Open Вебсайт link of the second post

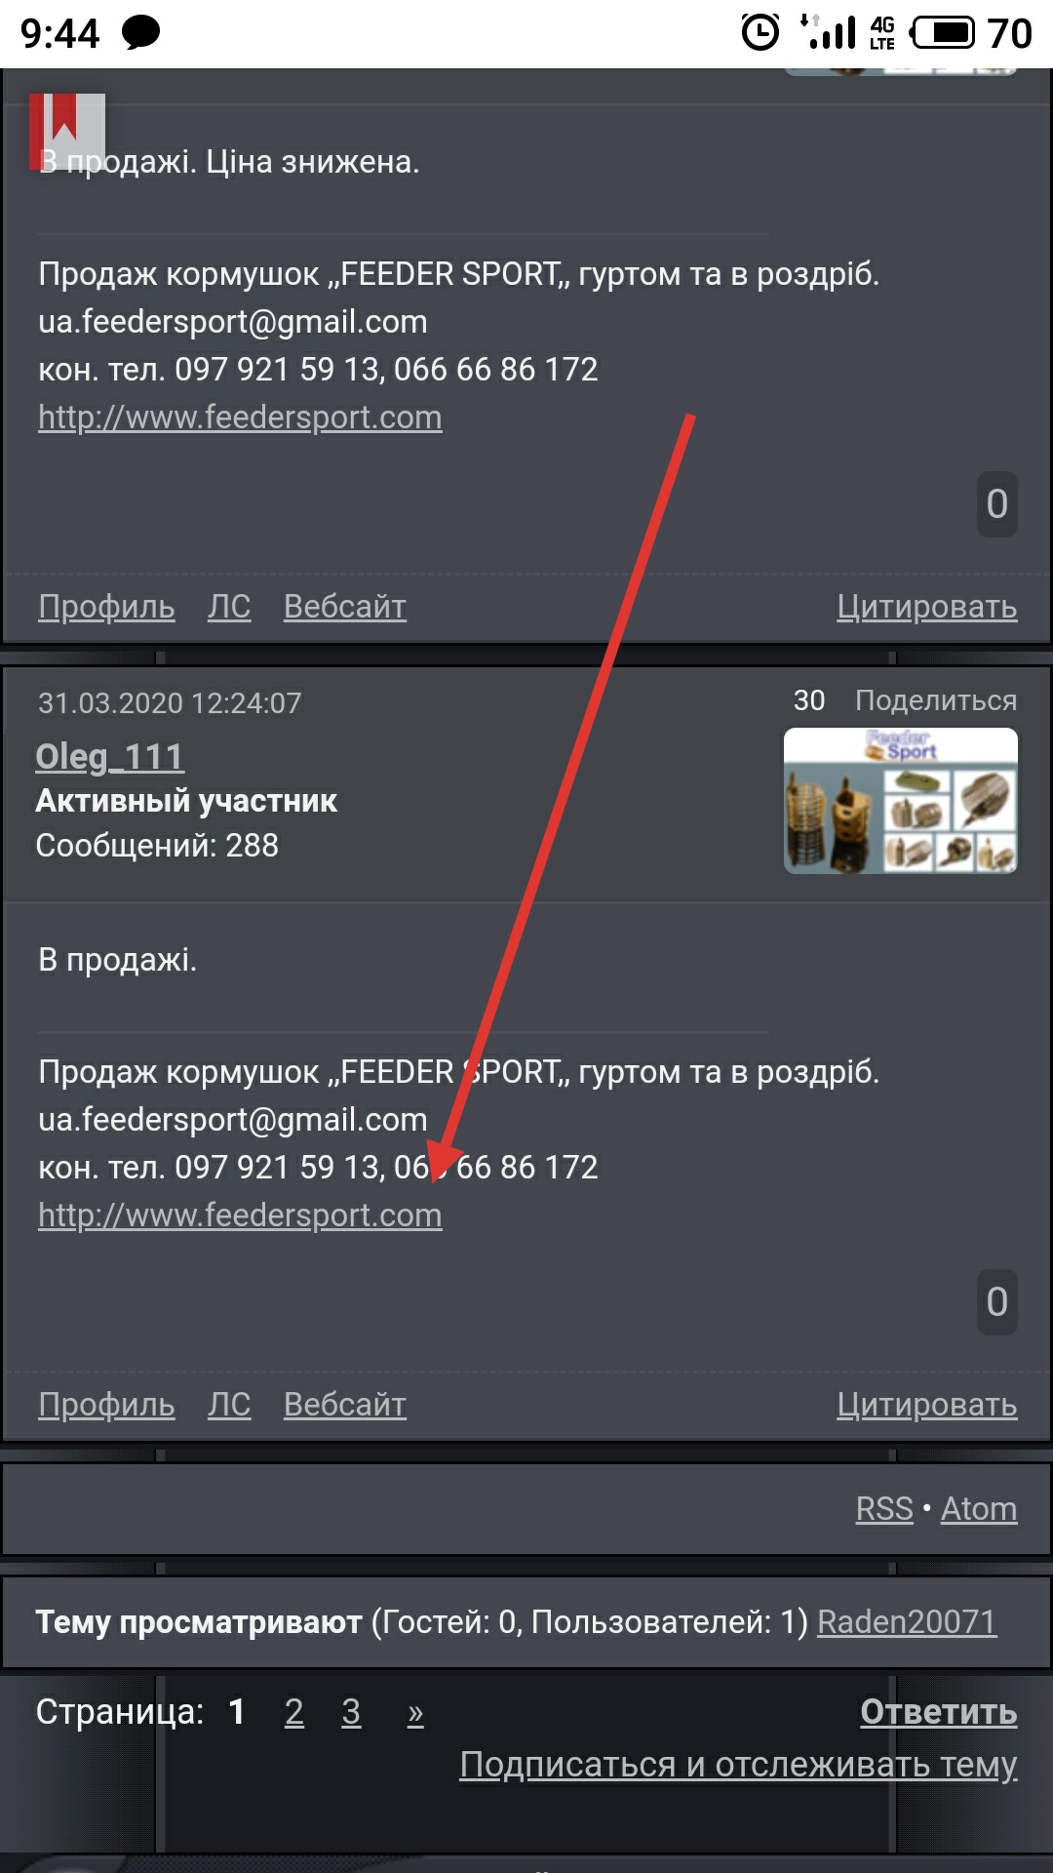point(345,1404)
